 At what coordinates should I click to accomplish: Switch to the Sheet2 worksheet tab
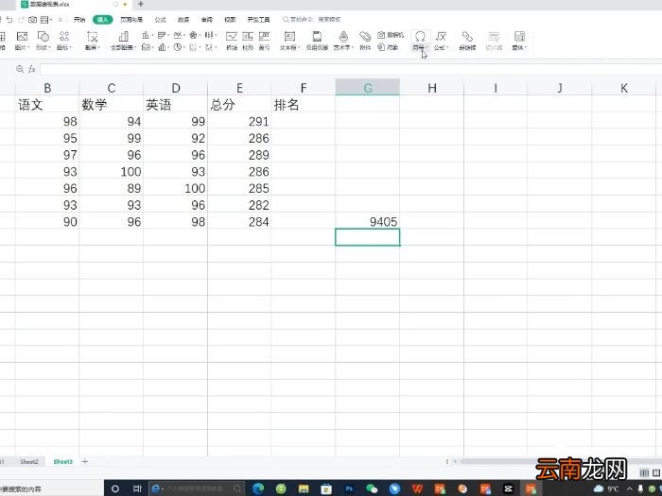click(29, 461)
